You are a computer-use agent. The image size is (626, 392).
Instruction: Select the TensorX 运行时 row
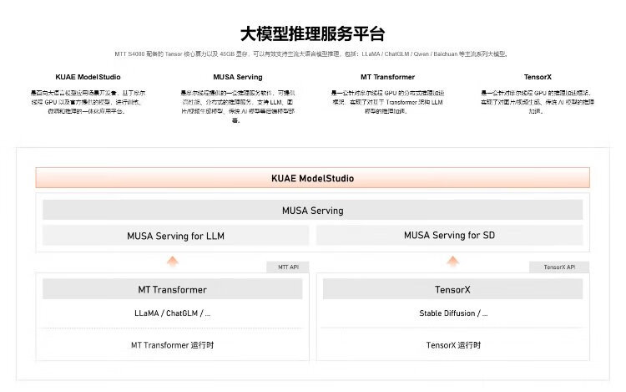point(455,344)
